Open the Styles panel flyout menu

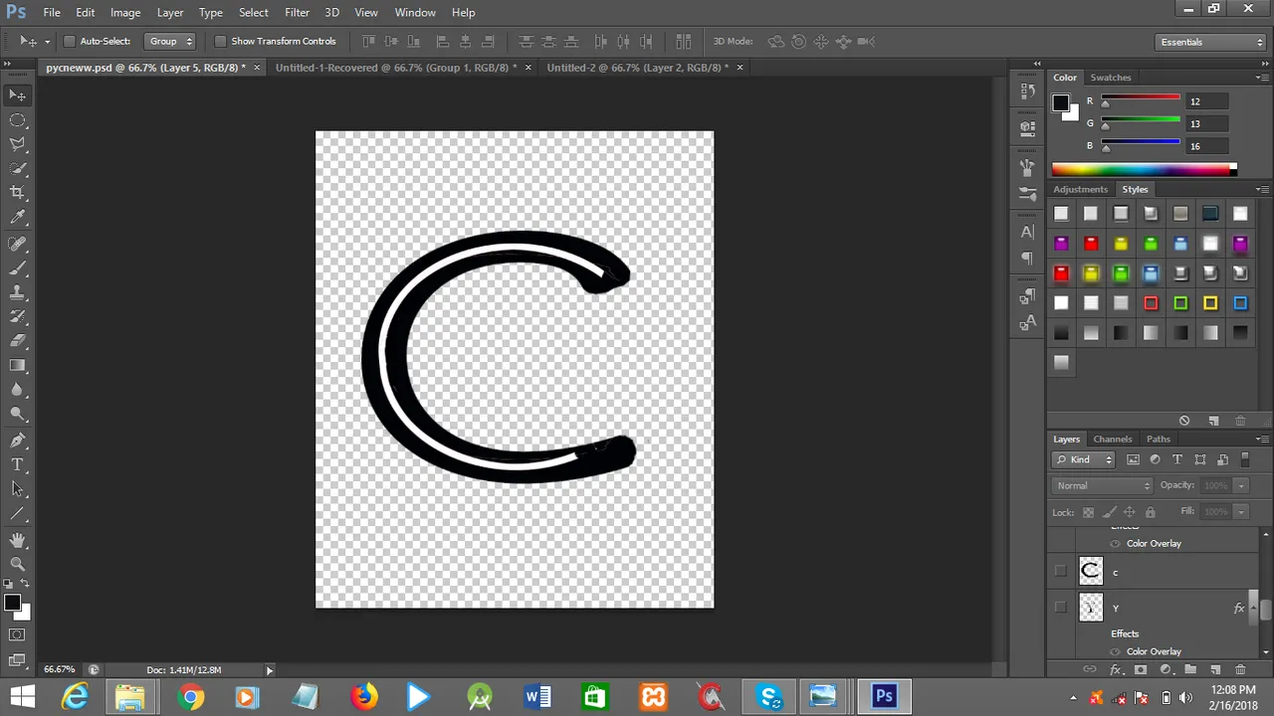tap(1262, 189)
